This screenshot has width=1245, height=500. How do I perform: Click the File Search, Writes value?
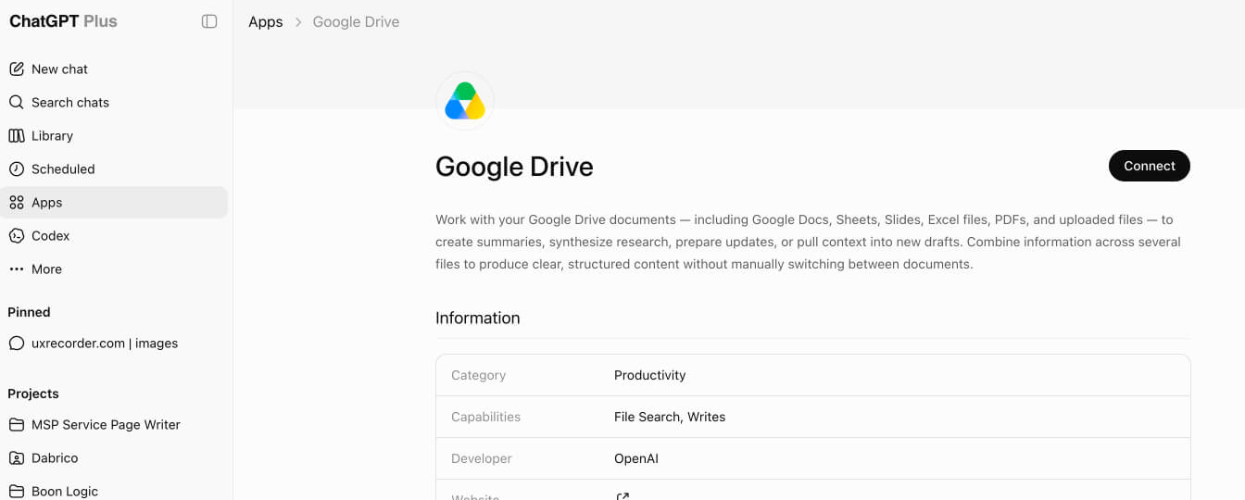pos(670,417)
